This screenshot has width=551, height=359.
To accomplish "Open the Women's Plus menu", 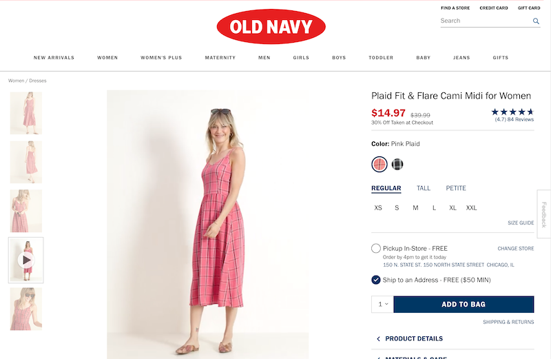I will pyautogui.click(x=161, y=58).
